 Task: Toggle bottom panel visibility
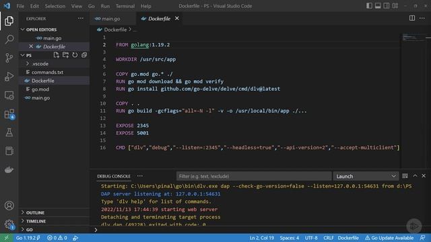click(378, 6)
